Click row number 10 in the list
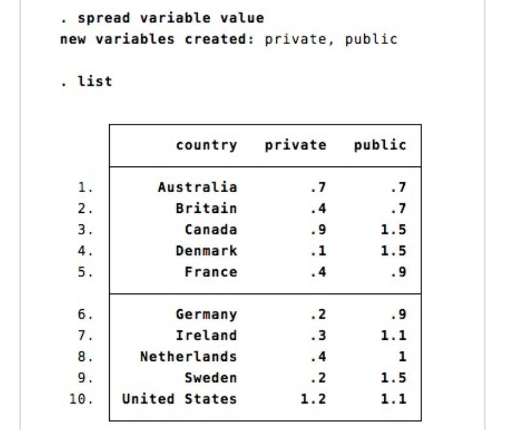505x430 pixels. (84, 400)
